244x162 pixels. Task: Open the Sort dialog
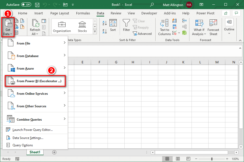113,25
